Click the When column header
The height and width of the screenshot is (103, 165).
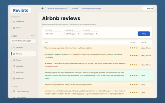(144, 42)
